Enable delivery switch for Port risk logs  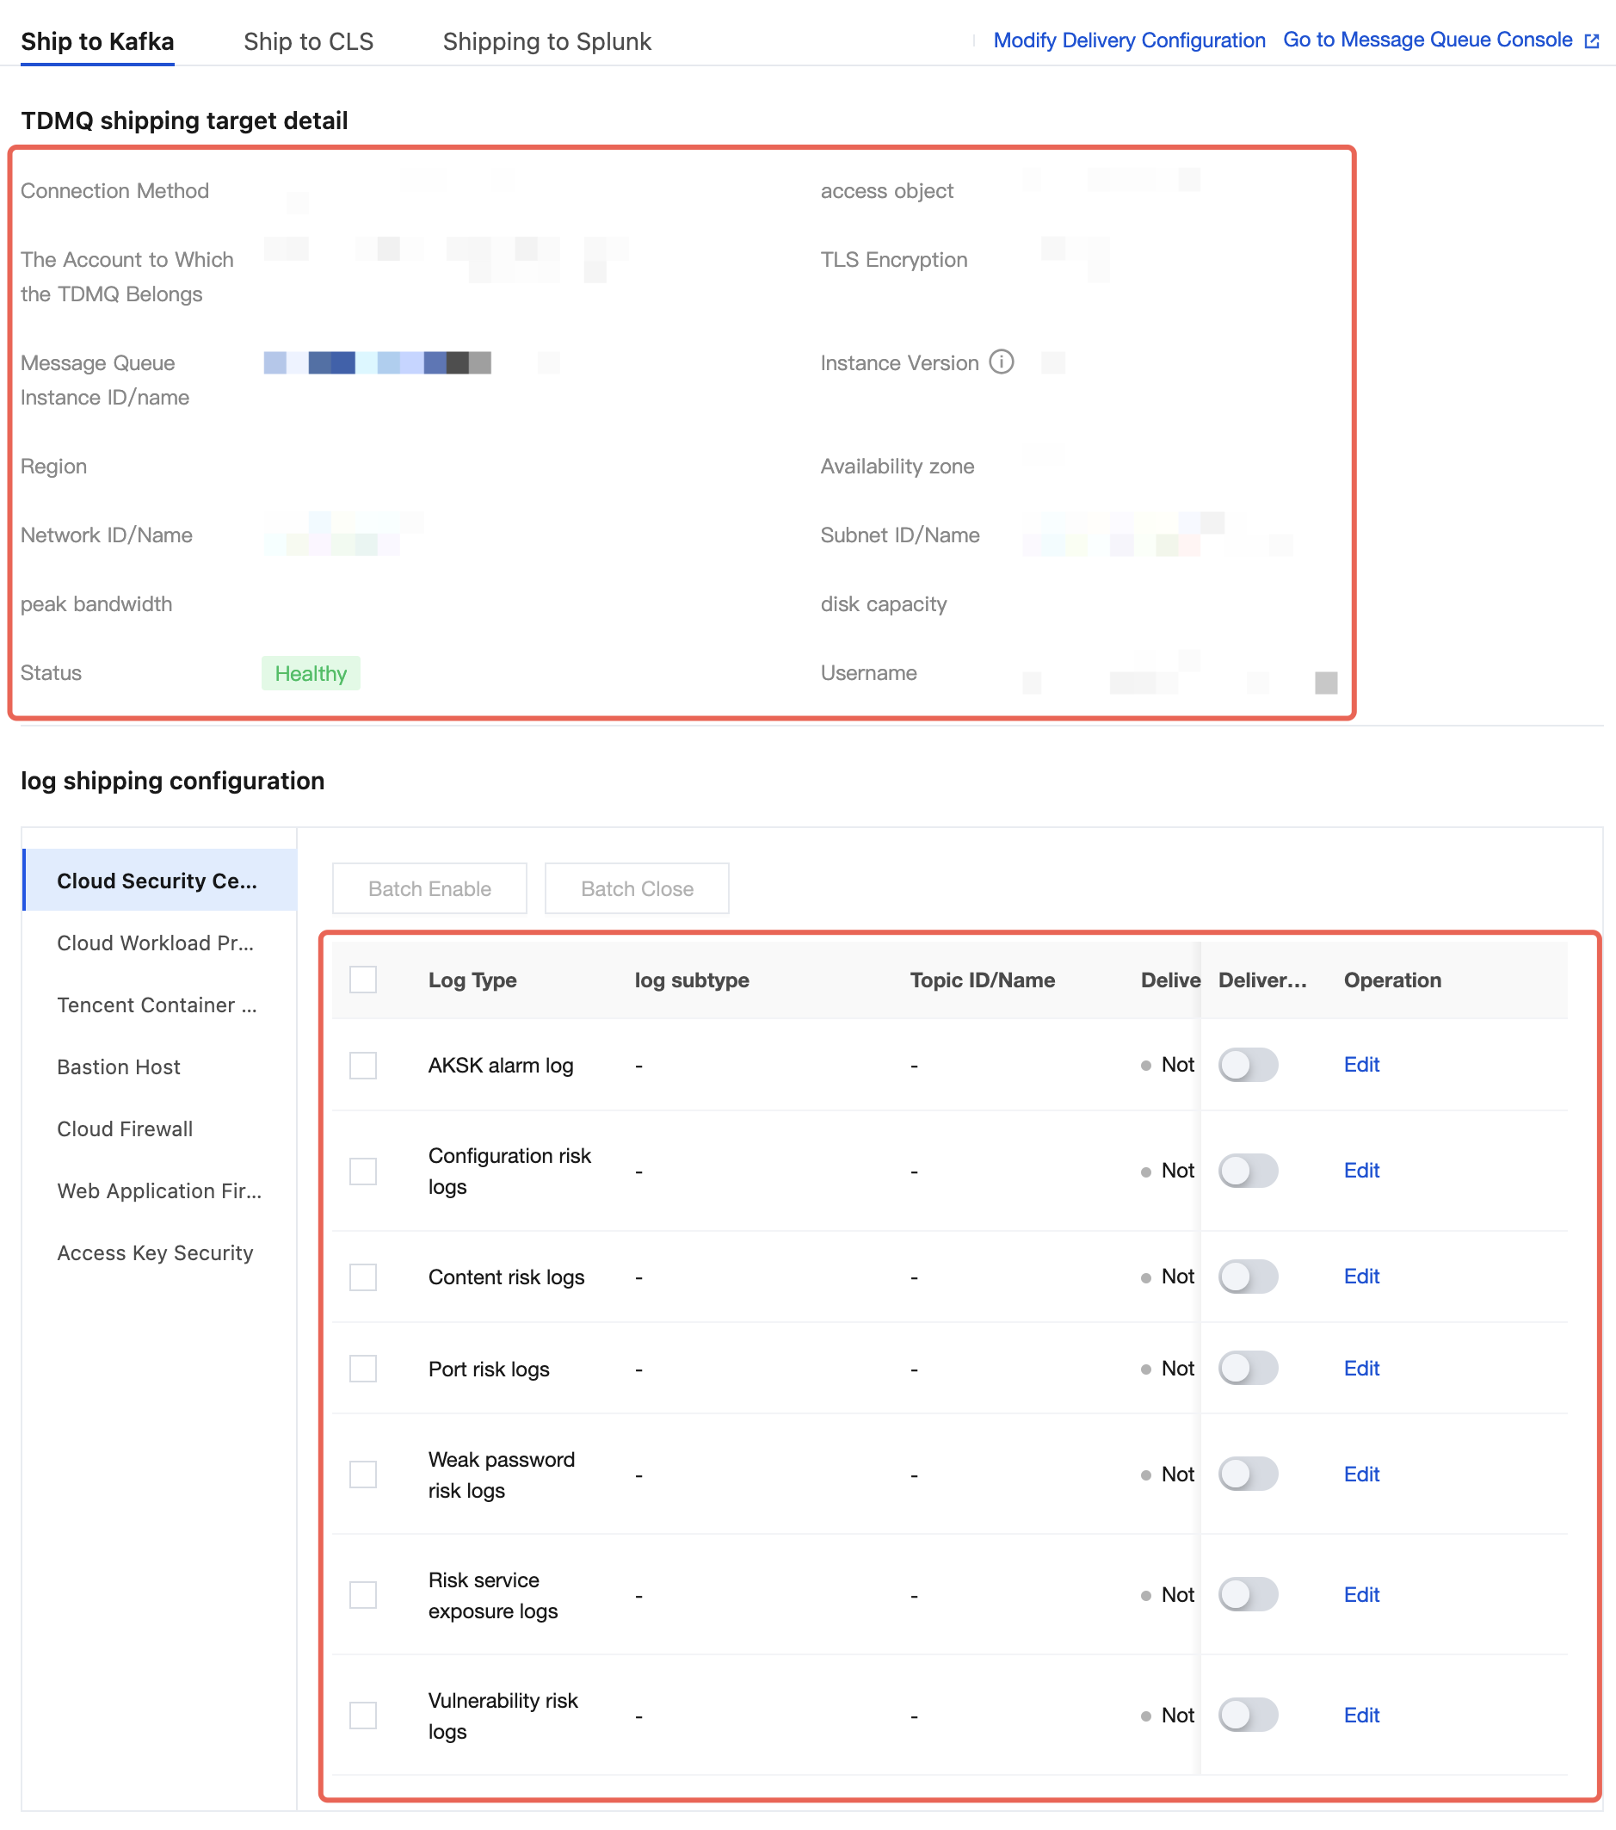pos(1248,1368)
